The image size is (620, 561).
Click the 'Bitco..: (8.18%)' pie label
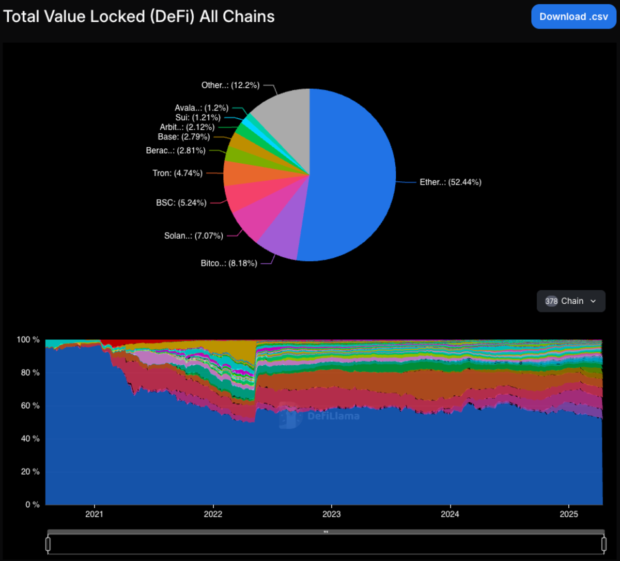229,263
